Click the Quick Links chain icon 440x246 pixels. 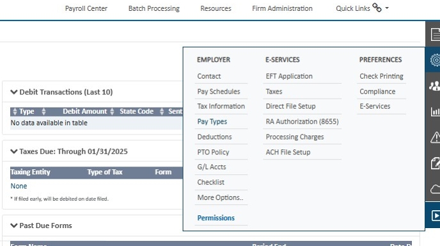click(377, 8)
